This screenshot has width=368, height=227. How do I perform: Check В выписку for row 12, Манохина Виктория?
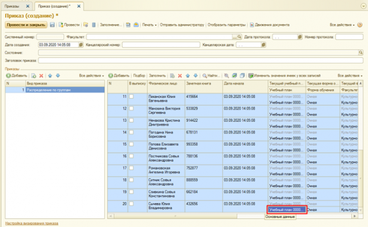click(x=131, y=108)
